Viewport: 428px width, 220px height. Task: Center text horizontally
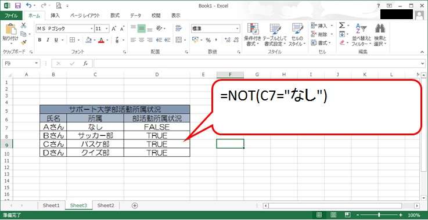point(141,40)
